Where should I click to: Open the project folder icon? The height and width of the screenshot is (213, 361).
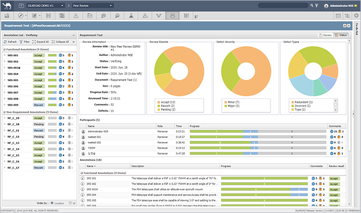[x=21, y=5]
